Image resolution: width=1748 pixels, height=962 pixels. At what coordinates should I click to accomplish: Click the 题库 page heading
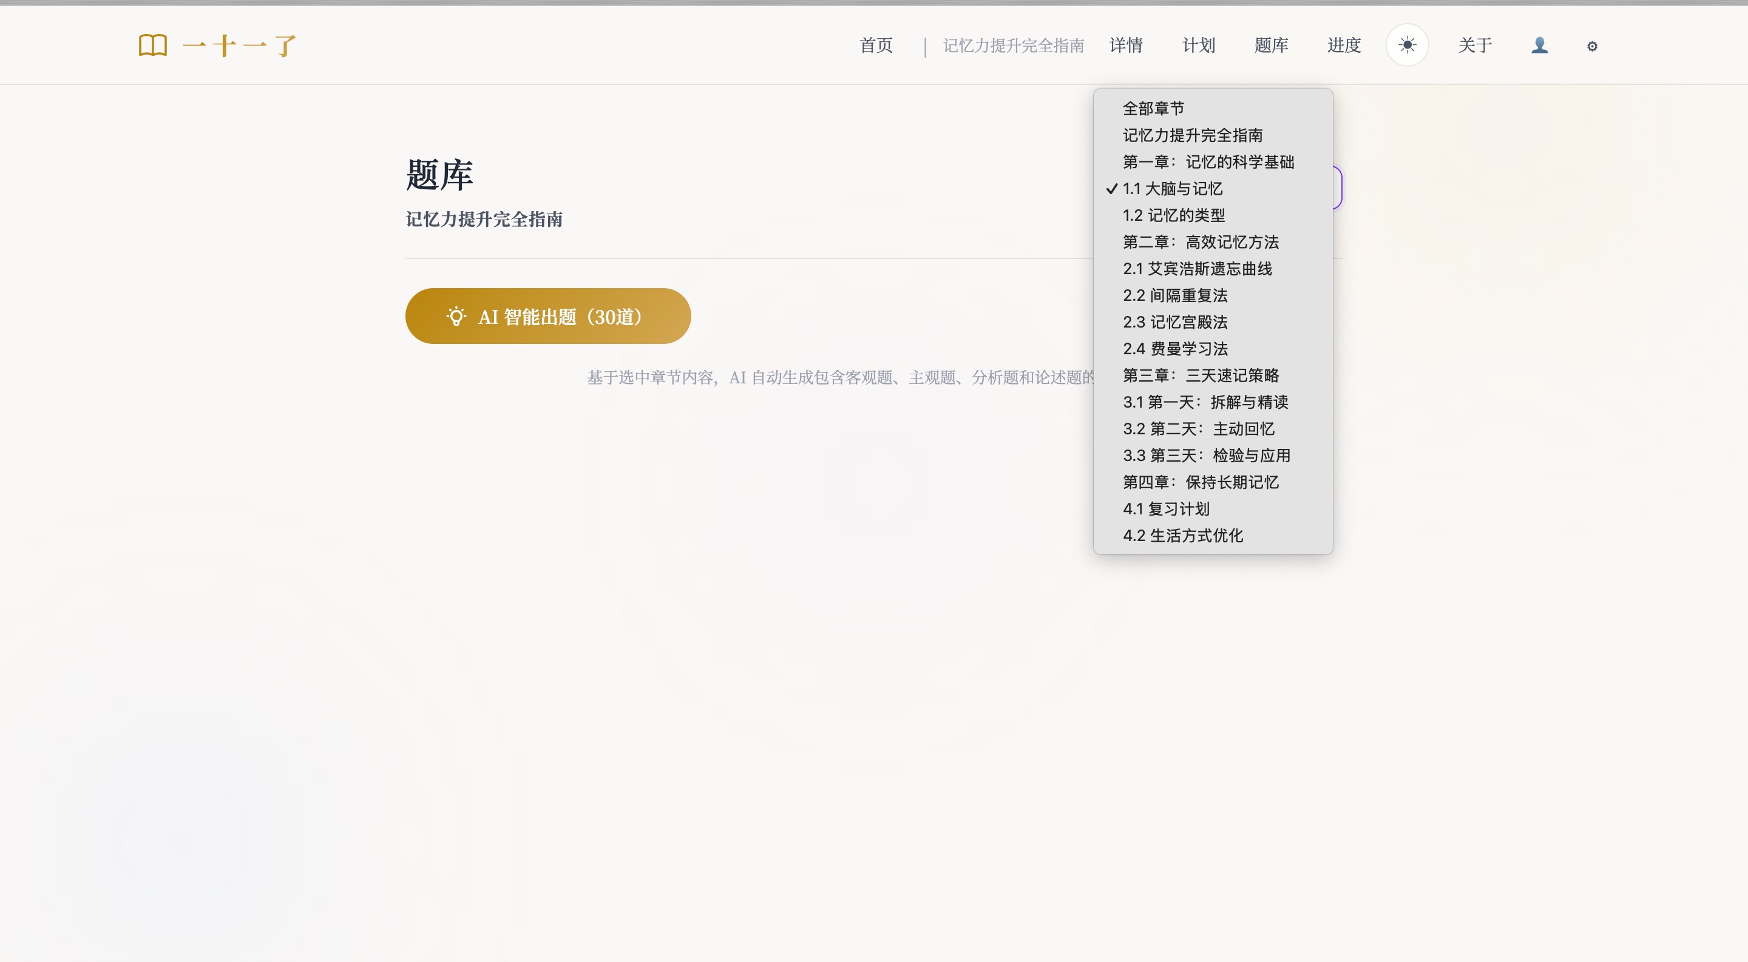(x=439, y=175)
